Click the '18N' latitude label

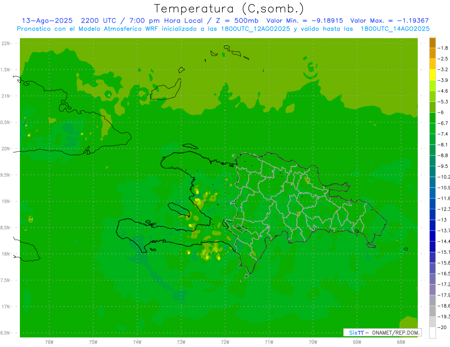[x=5, y=254]
